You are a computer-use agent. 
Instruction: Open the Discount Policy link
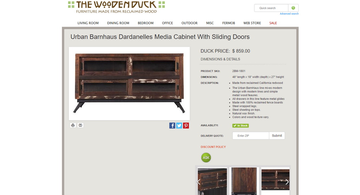[213, 147]
